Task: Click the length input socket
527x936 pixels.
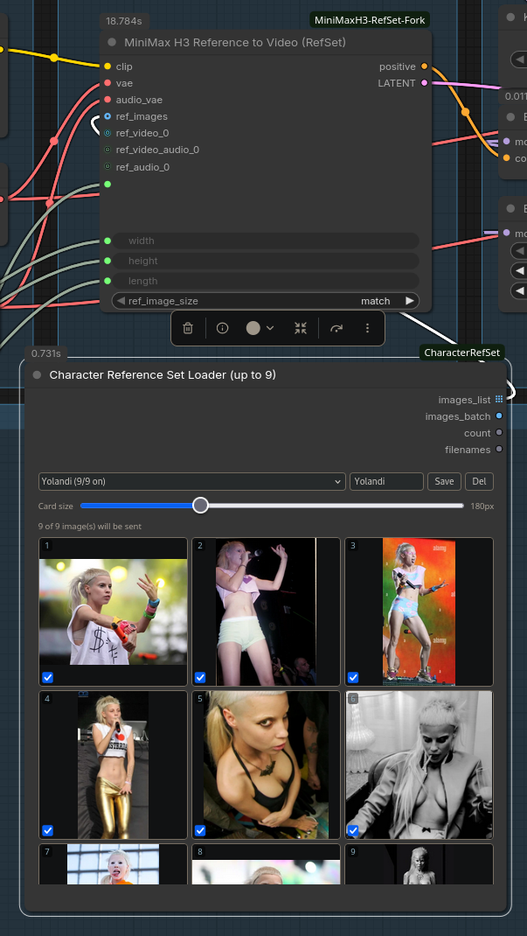Action: tap(107, 281)
